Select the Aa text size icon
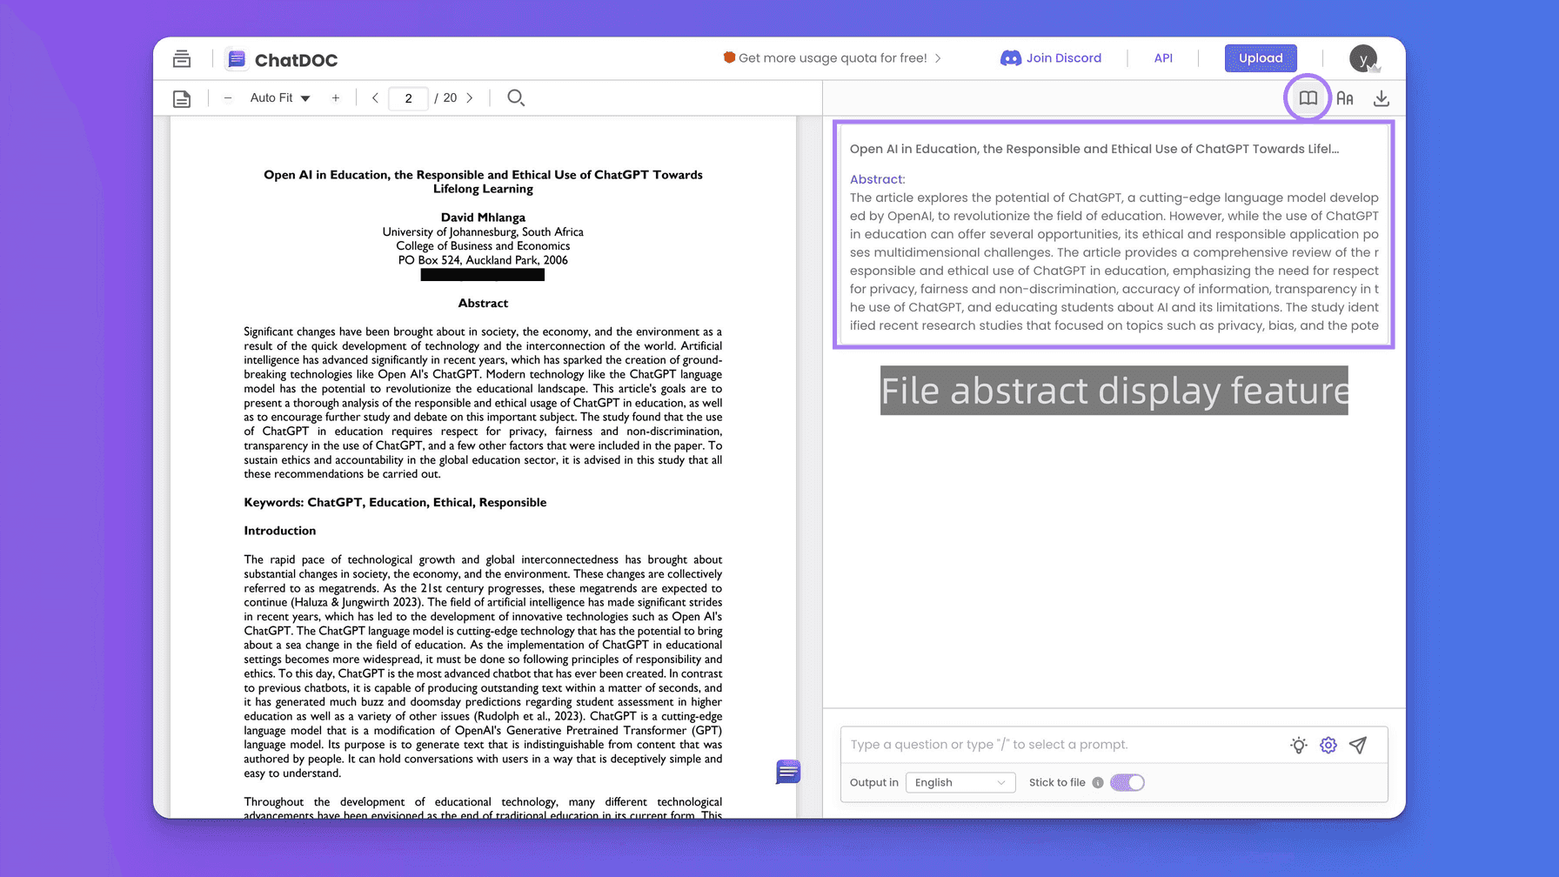Image resolution: width=1559 pixels, height=877 pixels. [1344, 97]
